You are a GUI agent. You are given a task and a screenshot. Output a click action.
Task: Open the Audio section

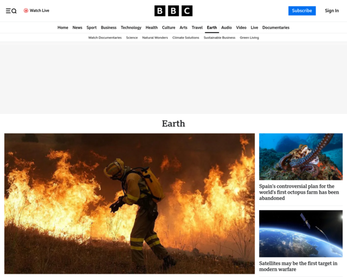click(227, 28)
